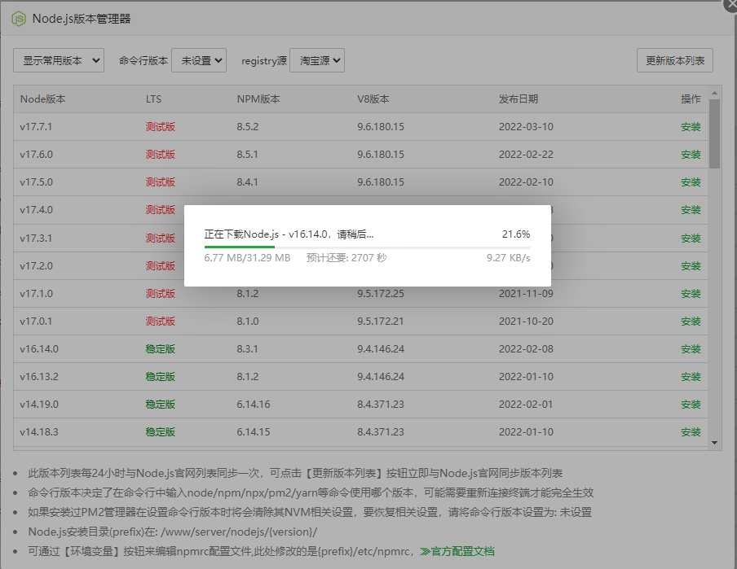Select the v16.13.2 version cell
This screenshot has width=737, height=569.
39,377
